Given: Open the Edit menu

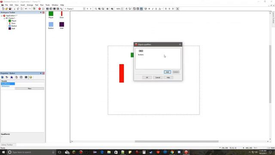Looking at the screenshot, I should coord(11,5).
